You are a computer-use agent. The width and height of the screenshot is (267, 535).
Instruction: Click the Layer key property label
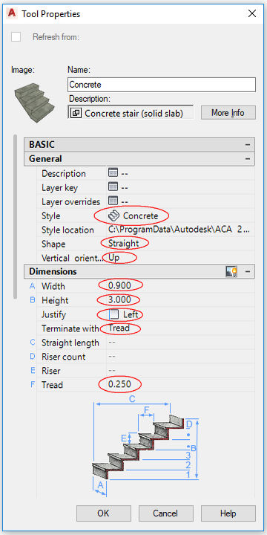point(59,188)
